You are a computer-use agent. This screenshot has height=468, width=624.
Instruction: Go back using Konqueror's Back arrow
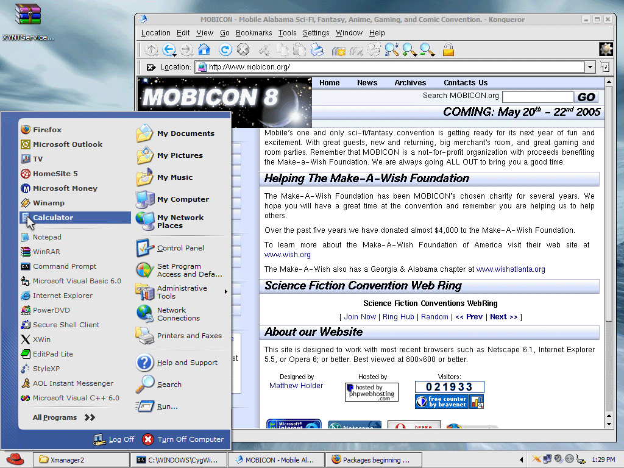coord(169,50)
